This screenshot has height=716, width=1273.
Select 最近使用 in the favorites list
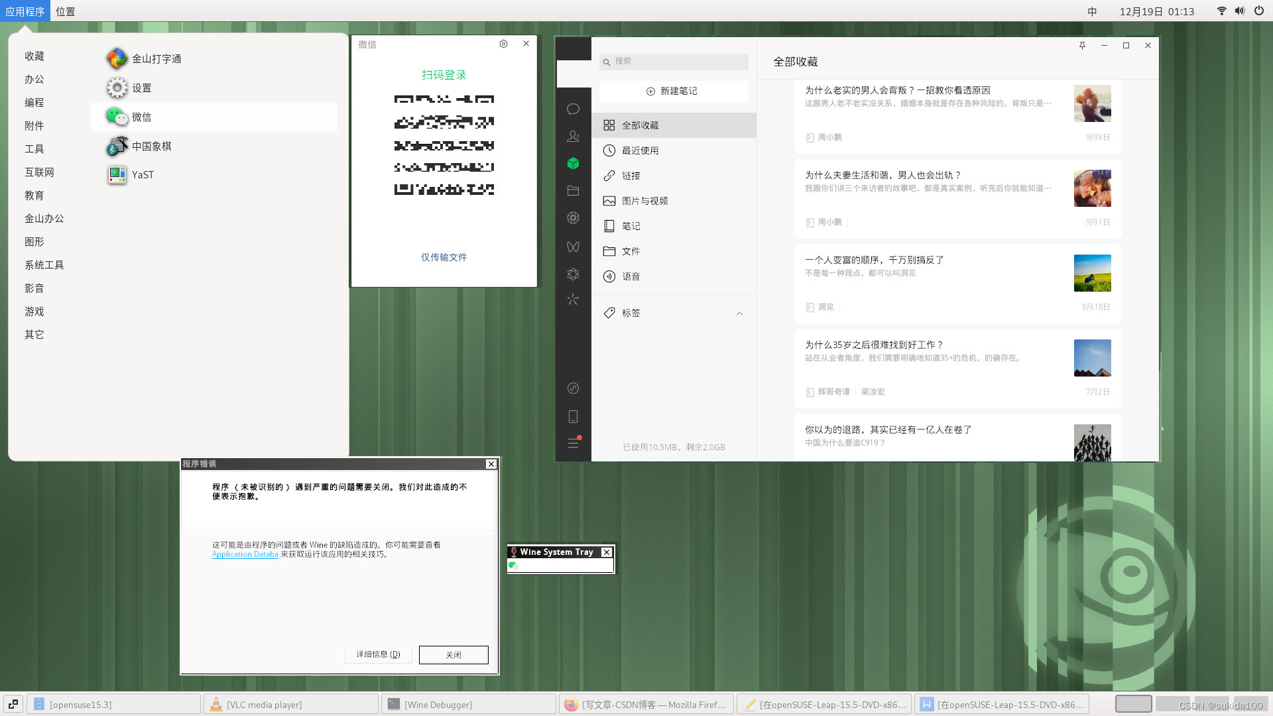coord(674,150)
